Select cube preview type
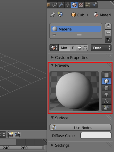 tap(106, 88)
